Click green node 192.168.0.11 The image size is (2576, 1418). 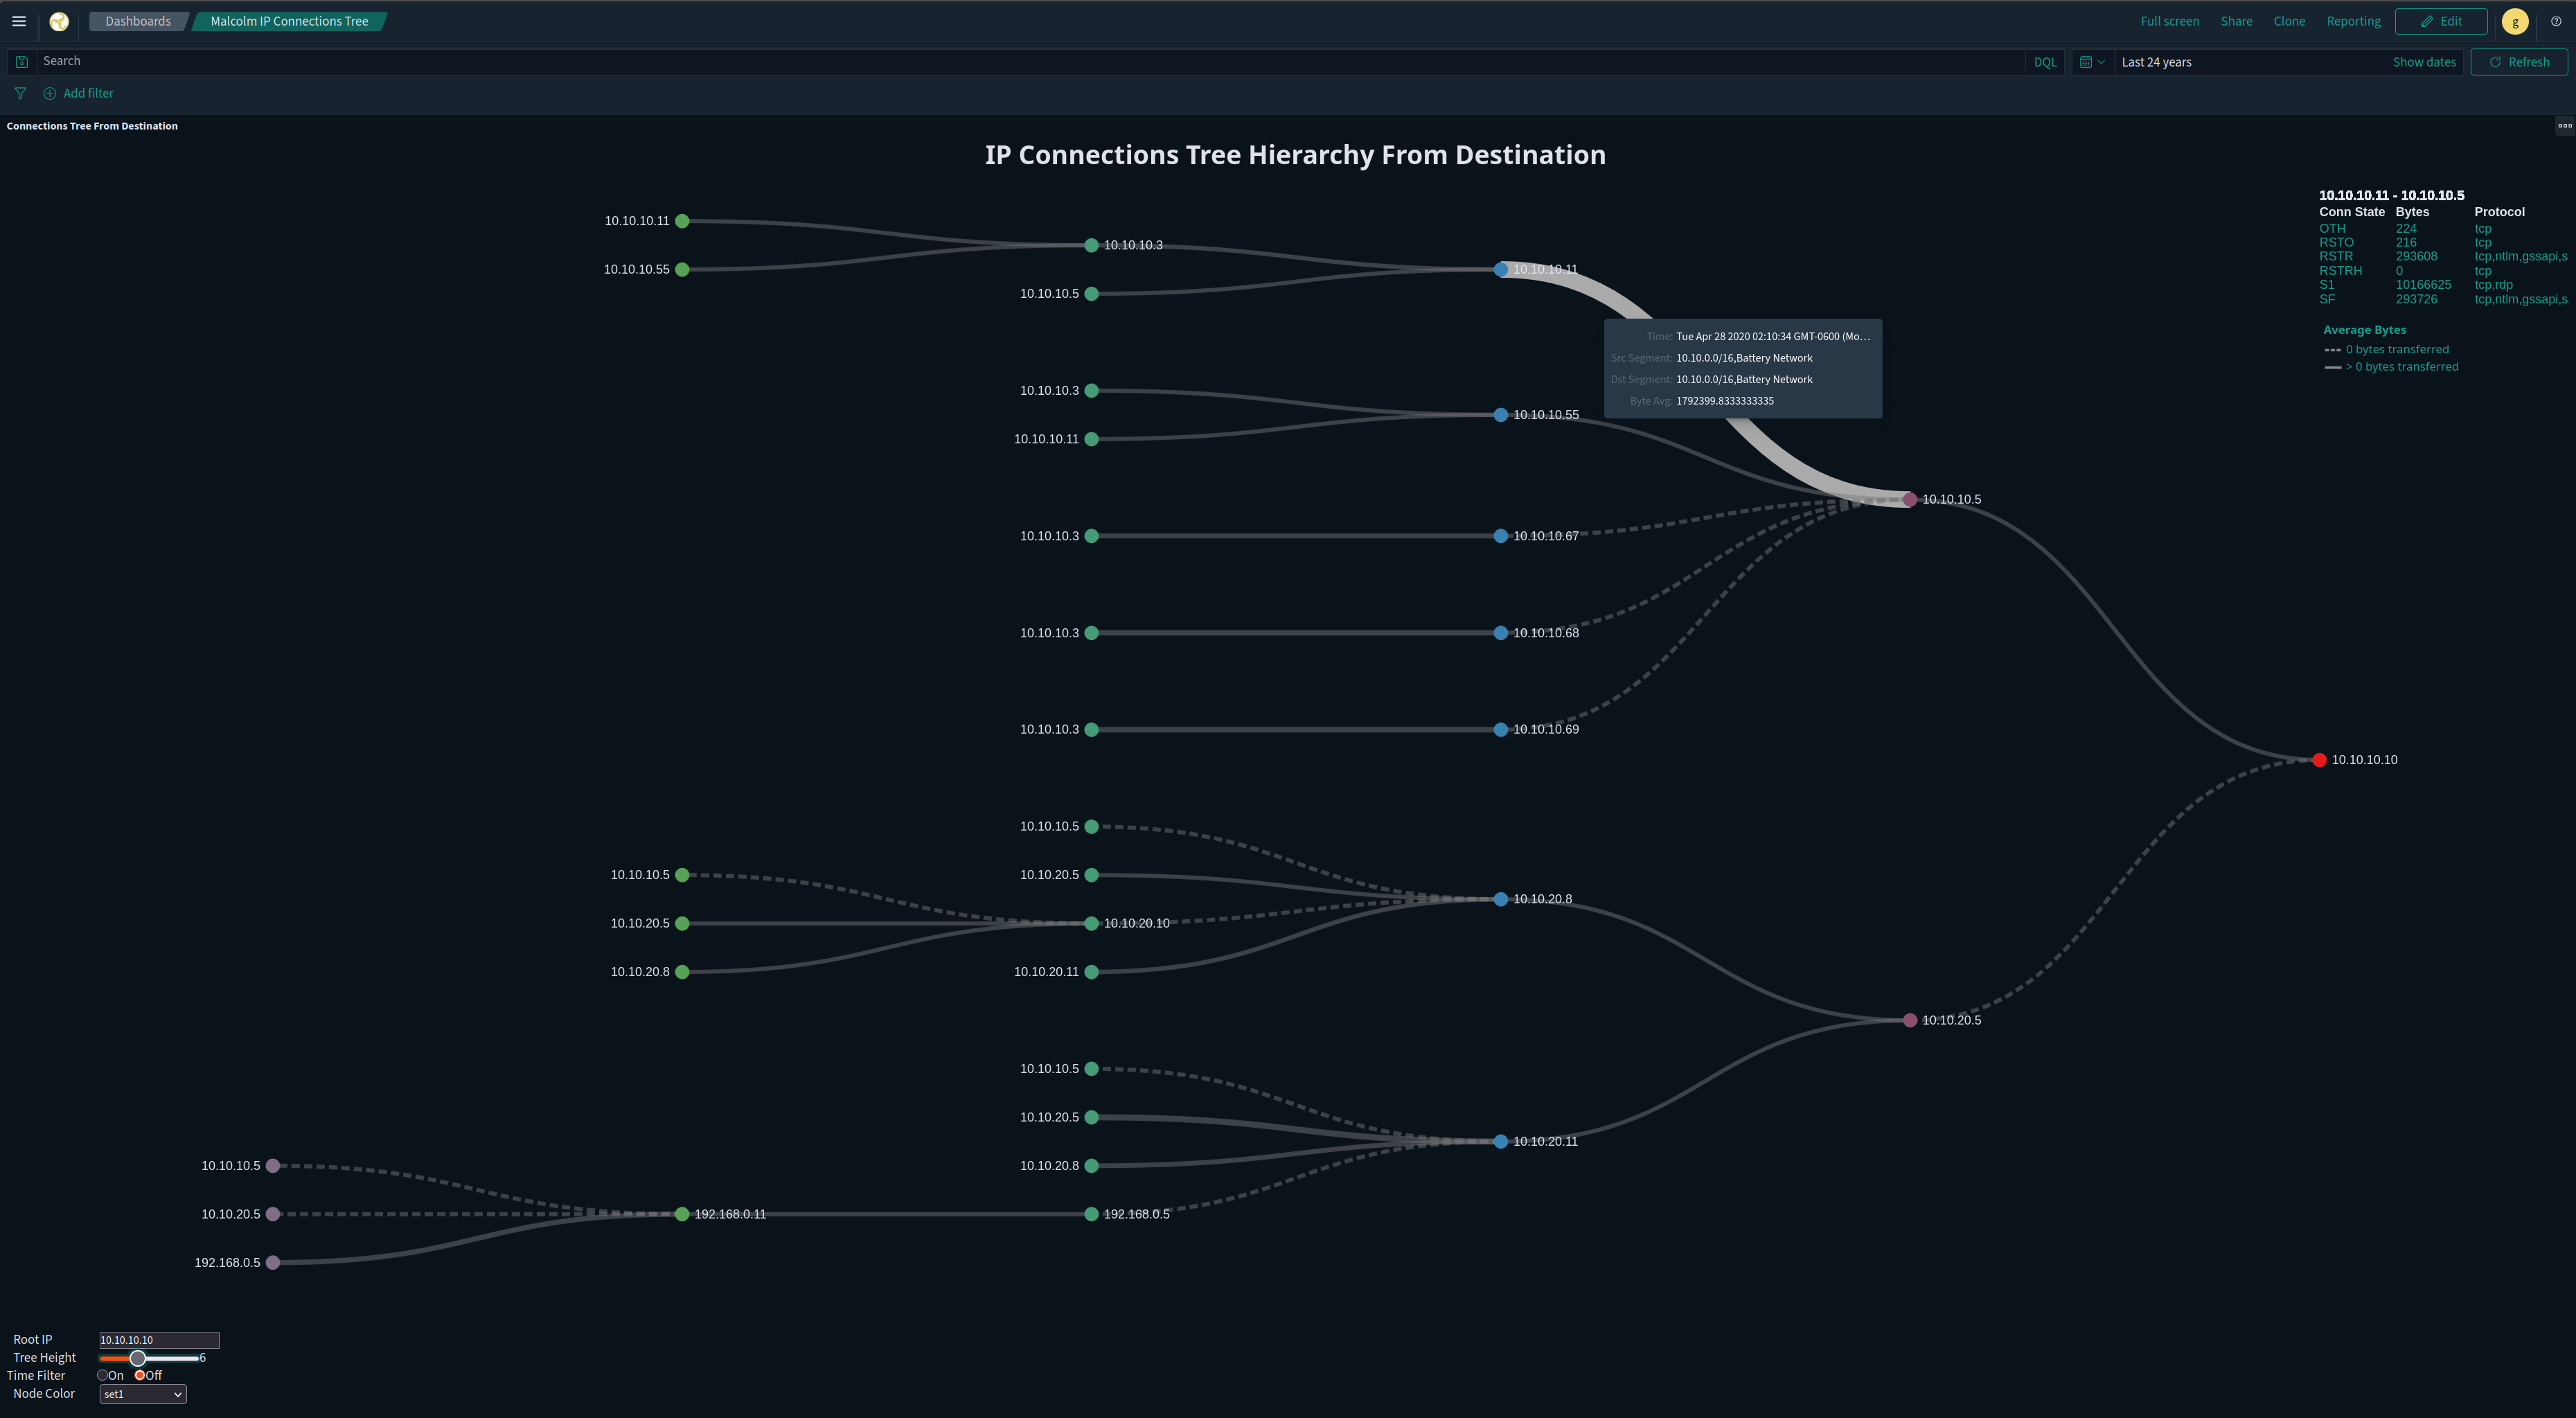click(682, 1214)
